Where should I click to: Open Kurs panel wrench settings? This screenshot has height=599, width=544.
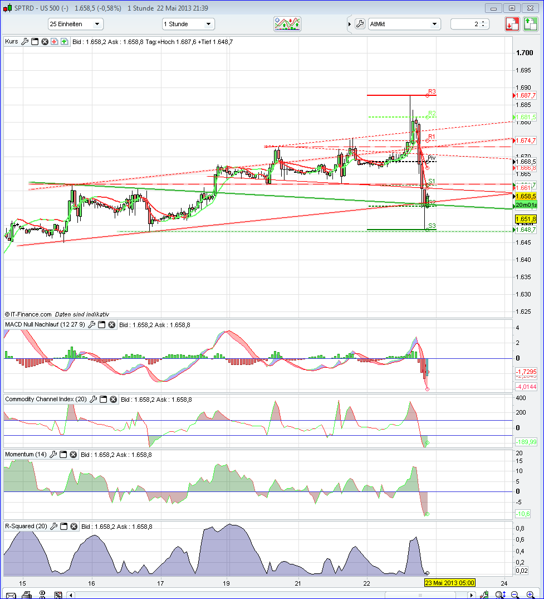click(x=25, y=42)
